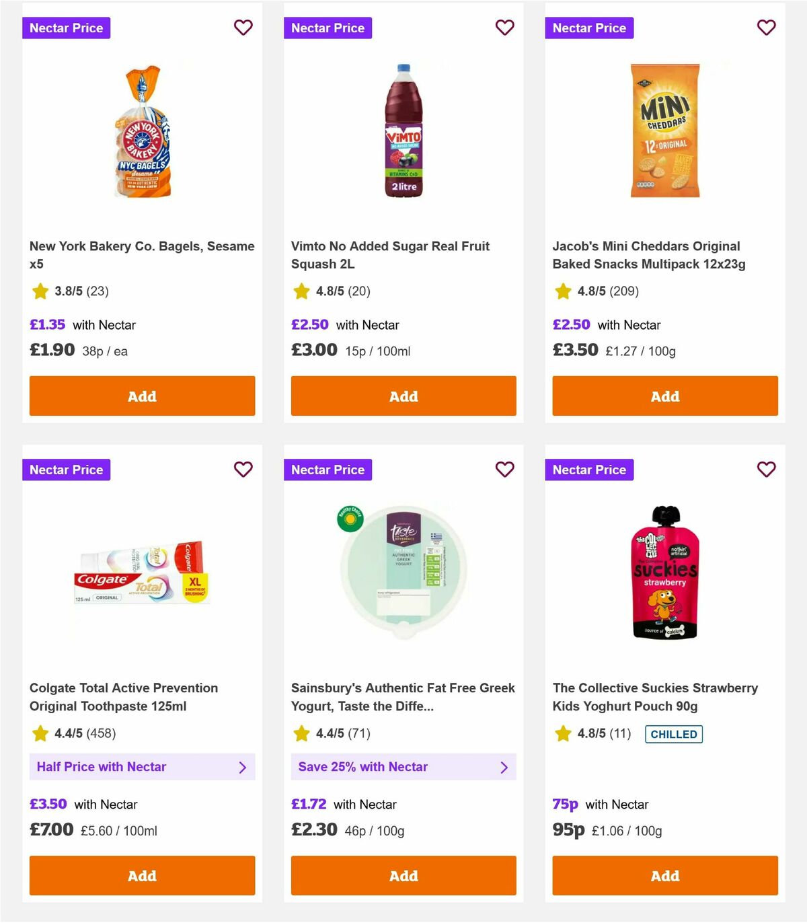Click the star icon beside Vimto's 4.8/5 rating
Image resolution: width=807 pixels, height=923 pixels.
pos(300,291)
